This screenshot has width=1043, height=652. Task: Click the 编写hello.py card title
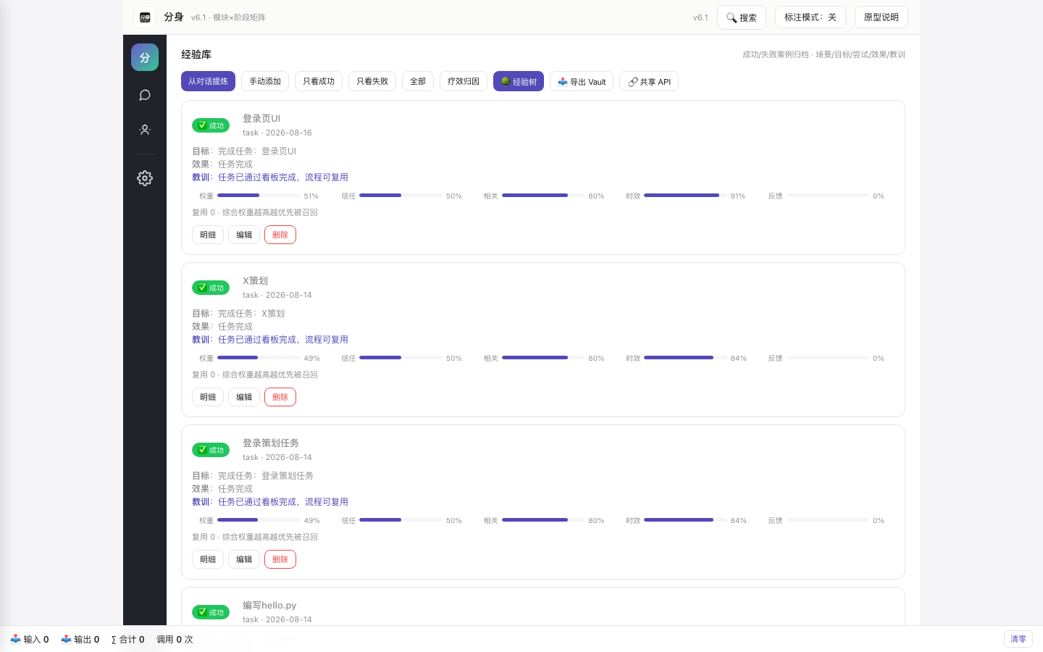[269, 605]
